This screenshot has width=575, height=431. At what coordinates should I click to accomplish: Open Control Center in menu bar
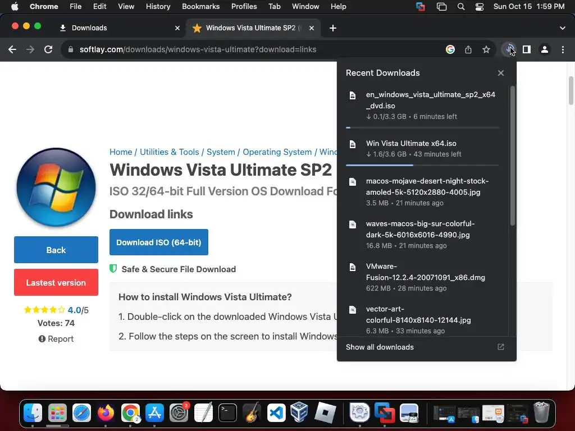480,7
